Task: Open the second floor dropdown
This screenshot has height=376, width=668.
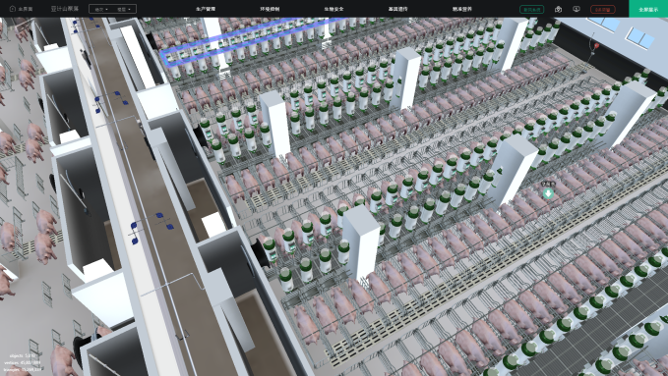Action: 124,9
